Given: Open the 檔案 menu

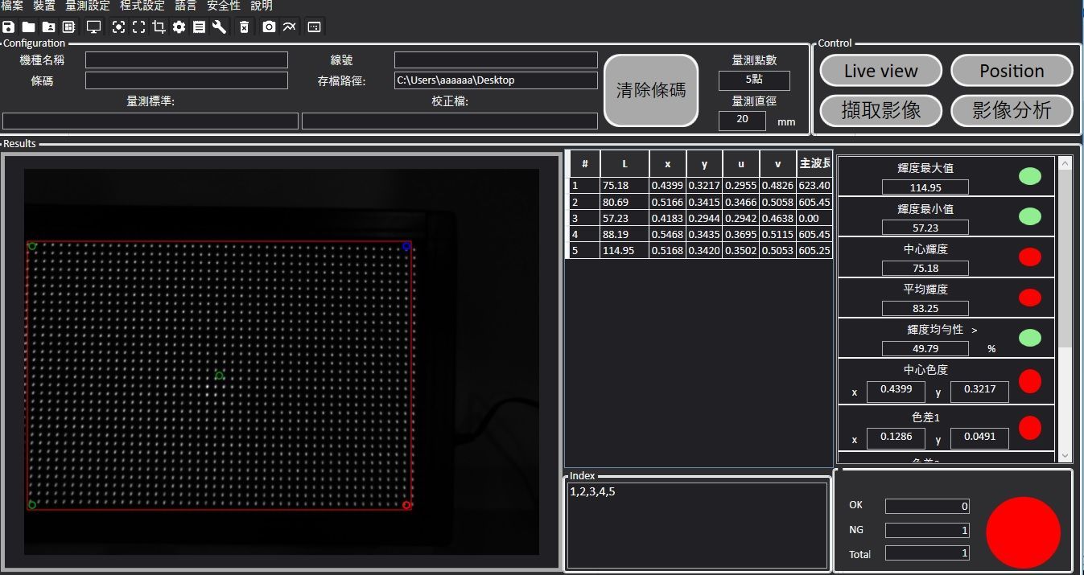Looking at the screenshot, I should 12,6.
